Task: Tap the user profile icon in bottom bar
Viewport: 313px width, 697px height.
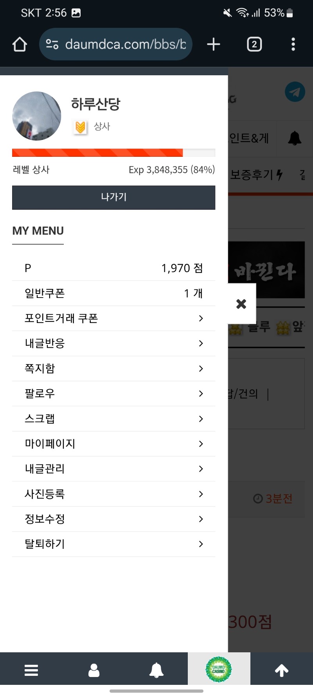Action: [x=94, y=670]
